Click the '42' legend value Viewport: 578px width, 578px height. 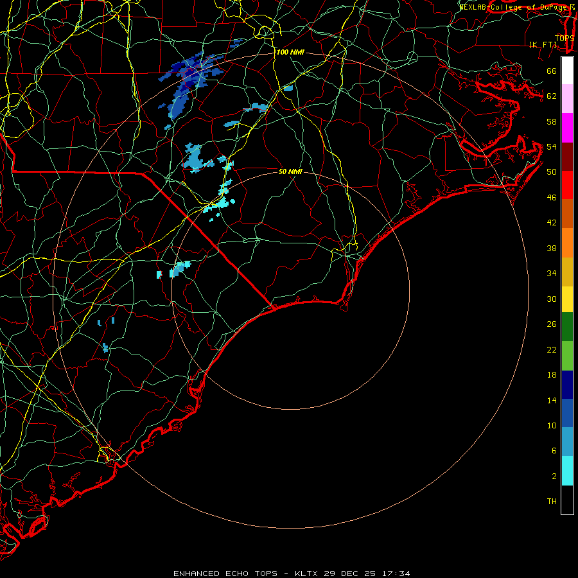point(552,223)
